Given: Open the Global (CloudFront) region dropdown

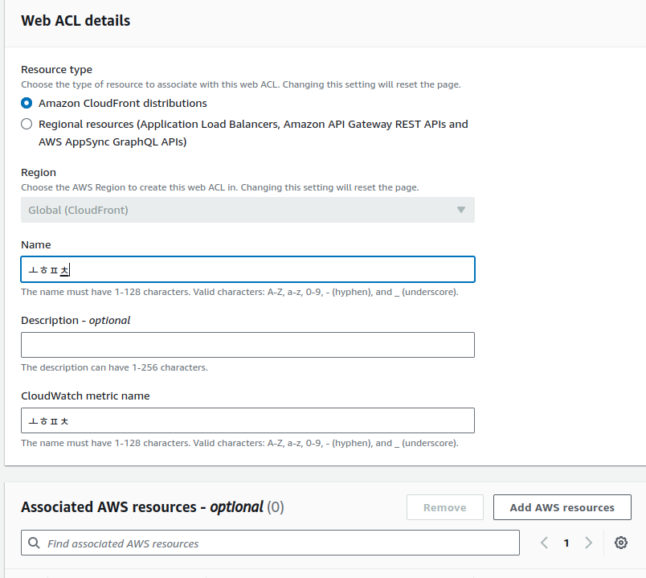Looking at the screenshot, I should (x=247, y=210).
